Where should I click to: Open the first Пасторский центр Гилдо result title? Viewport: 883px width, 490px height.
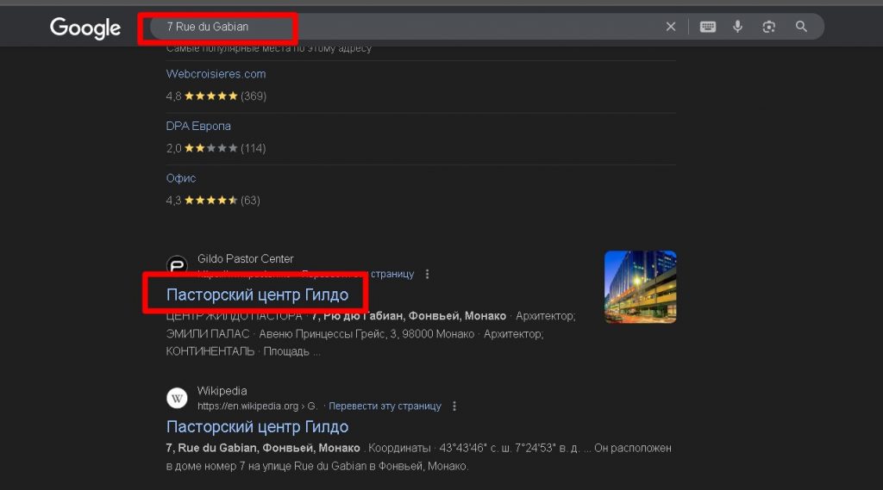coord(257,295)
